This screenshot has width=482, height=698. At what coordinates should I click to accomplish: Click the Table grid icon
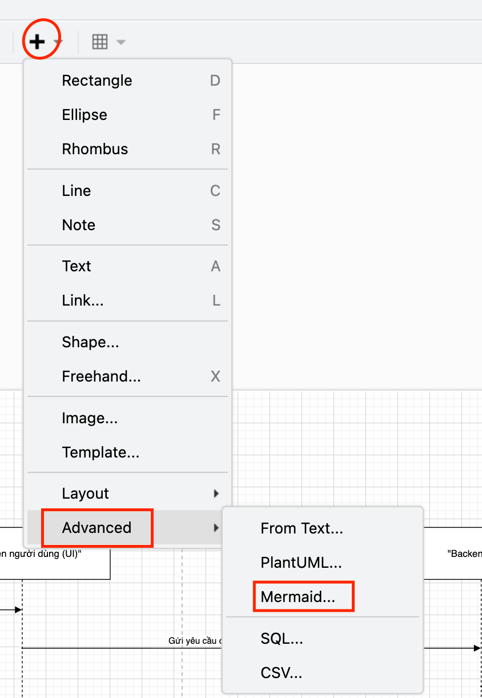[100, 42]
